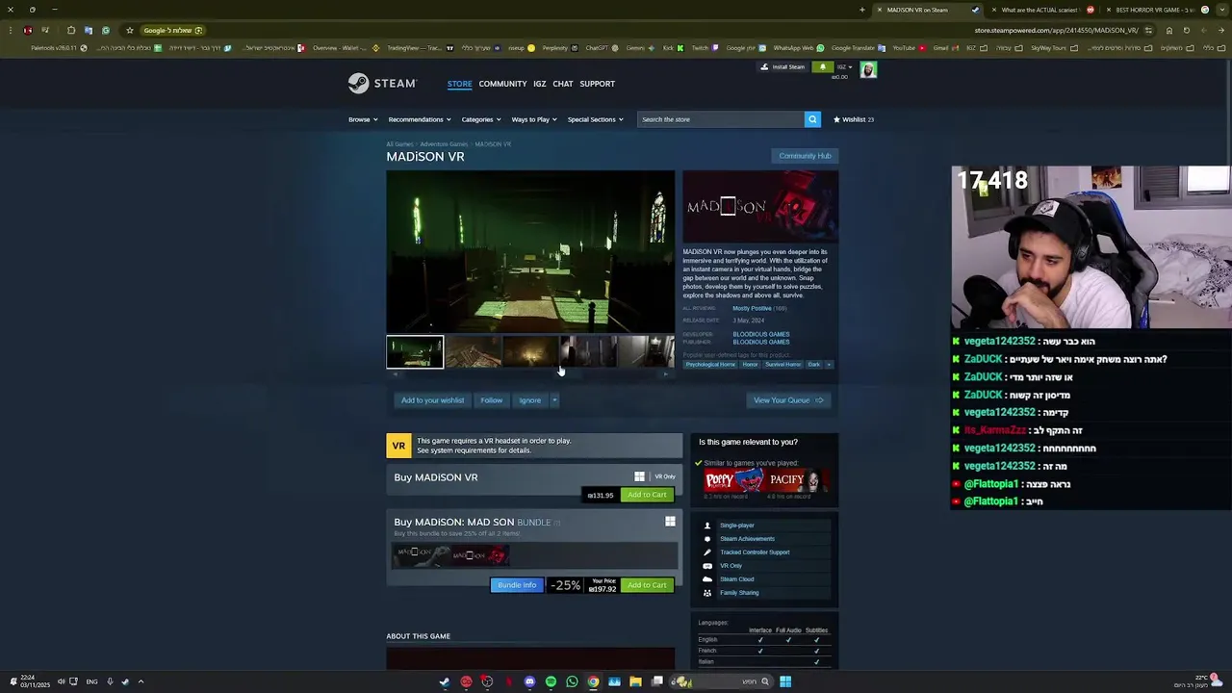Click the Poppy Playtime similar game image
The height and width of the screenshot is (693, 1232).
[x=734, y=480]
